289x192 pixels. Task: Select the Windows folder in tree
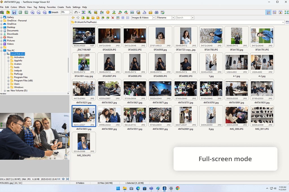19,87
